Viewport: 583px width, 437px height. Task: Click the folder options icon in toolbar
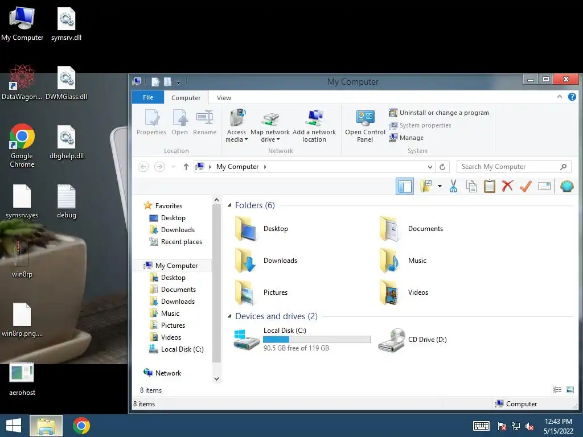point(426,186)
